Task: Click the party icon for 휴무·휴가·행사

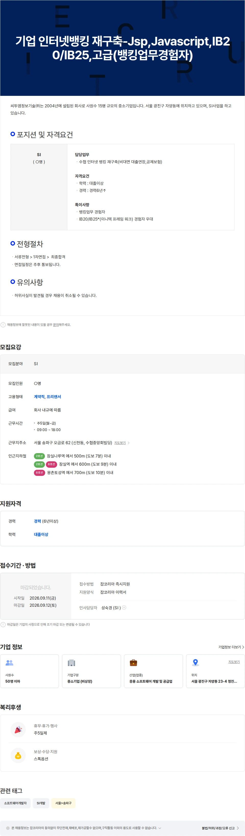Action: pos(18,730)
